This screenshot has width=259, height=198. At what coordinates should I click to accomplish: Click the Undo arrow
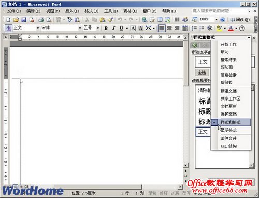pyautogui.click(x=120, y=20)
